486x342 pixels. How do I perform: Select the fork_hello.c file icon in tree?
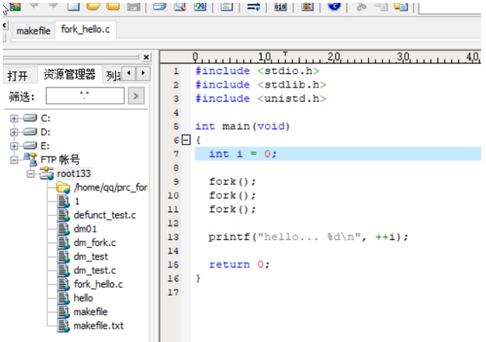point(64,284)
